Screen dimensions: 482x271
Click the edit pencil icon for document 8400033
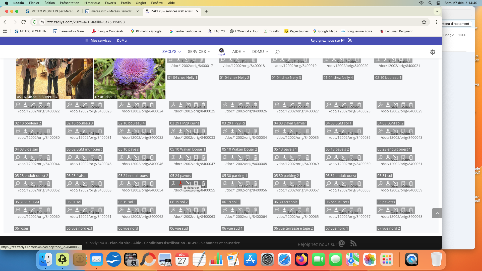tap(188, 131)
